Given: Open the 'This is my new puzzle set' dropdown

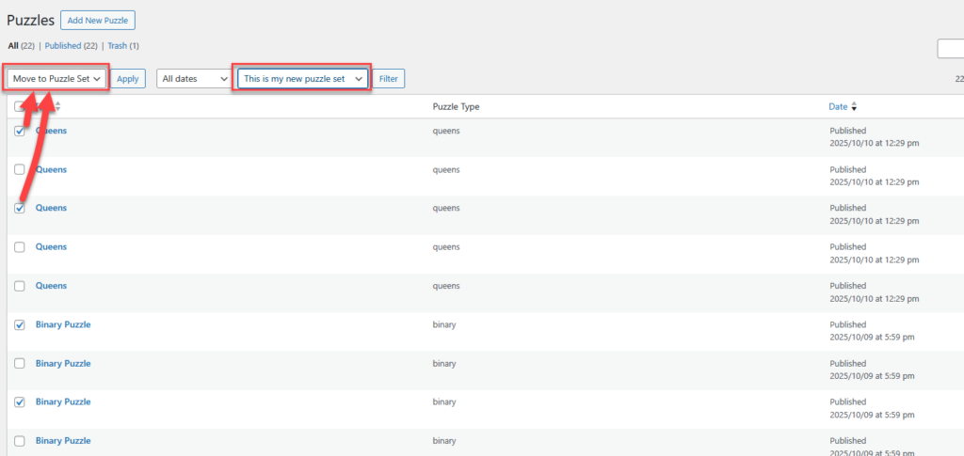Looking at the screenshot, I should (303, 79).
